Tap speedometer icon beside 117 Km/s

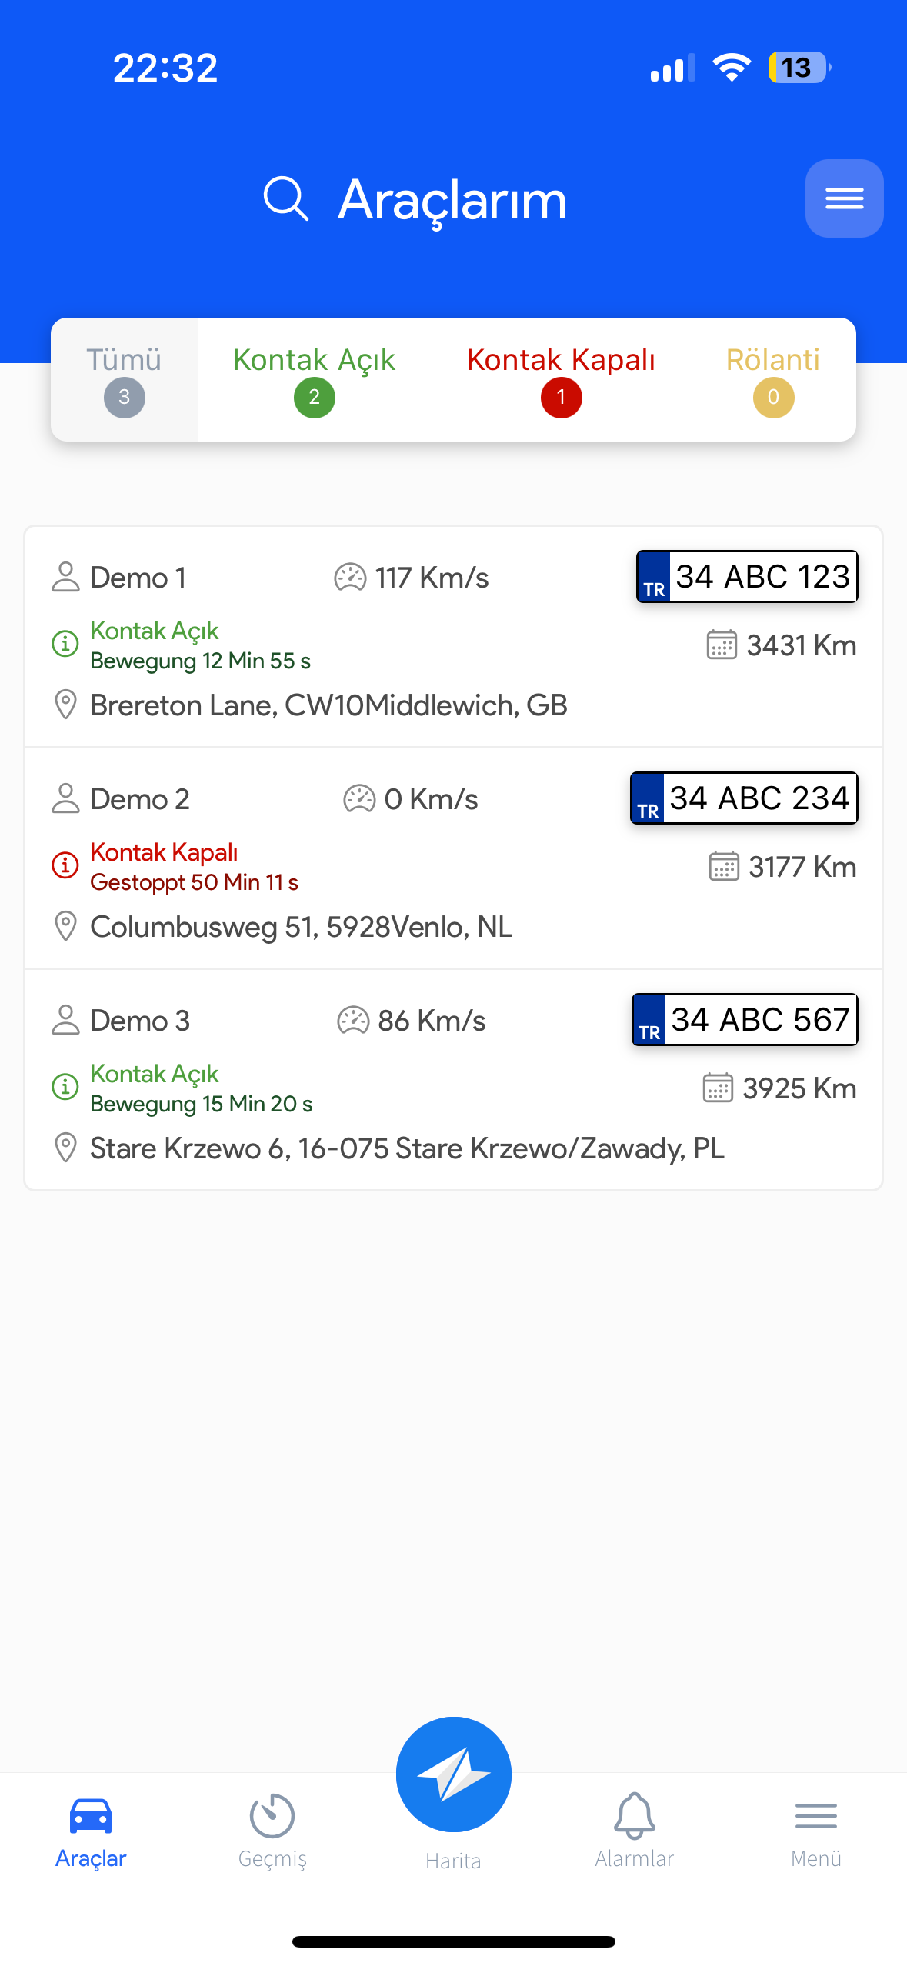[350, 577]
